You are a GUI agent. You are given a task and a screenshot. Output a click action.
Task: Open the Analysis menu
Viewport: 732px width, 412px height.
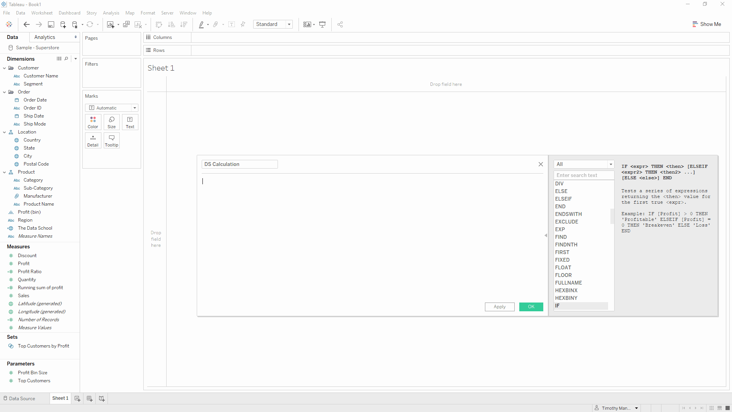[x=111, y=13]
